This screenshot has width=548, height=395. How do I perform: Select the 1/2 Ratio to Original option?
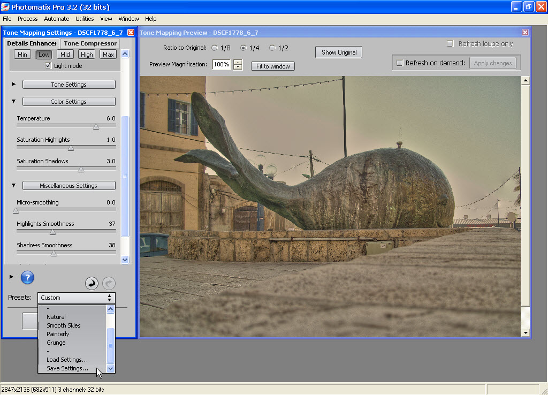pos(272,48)
